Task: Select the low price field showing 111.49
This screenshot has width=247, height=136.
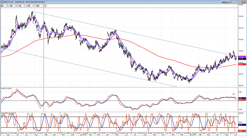Action: click(x=27, y=6)
